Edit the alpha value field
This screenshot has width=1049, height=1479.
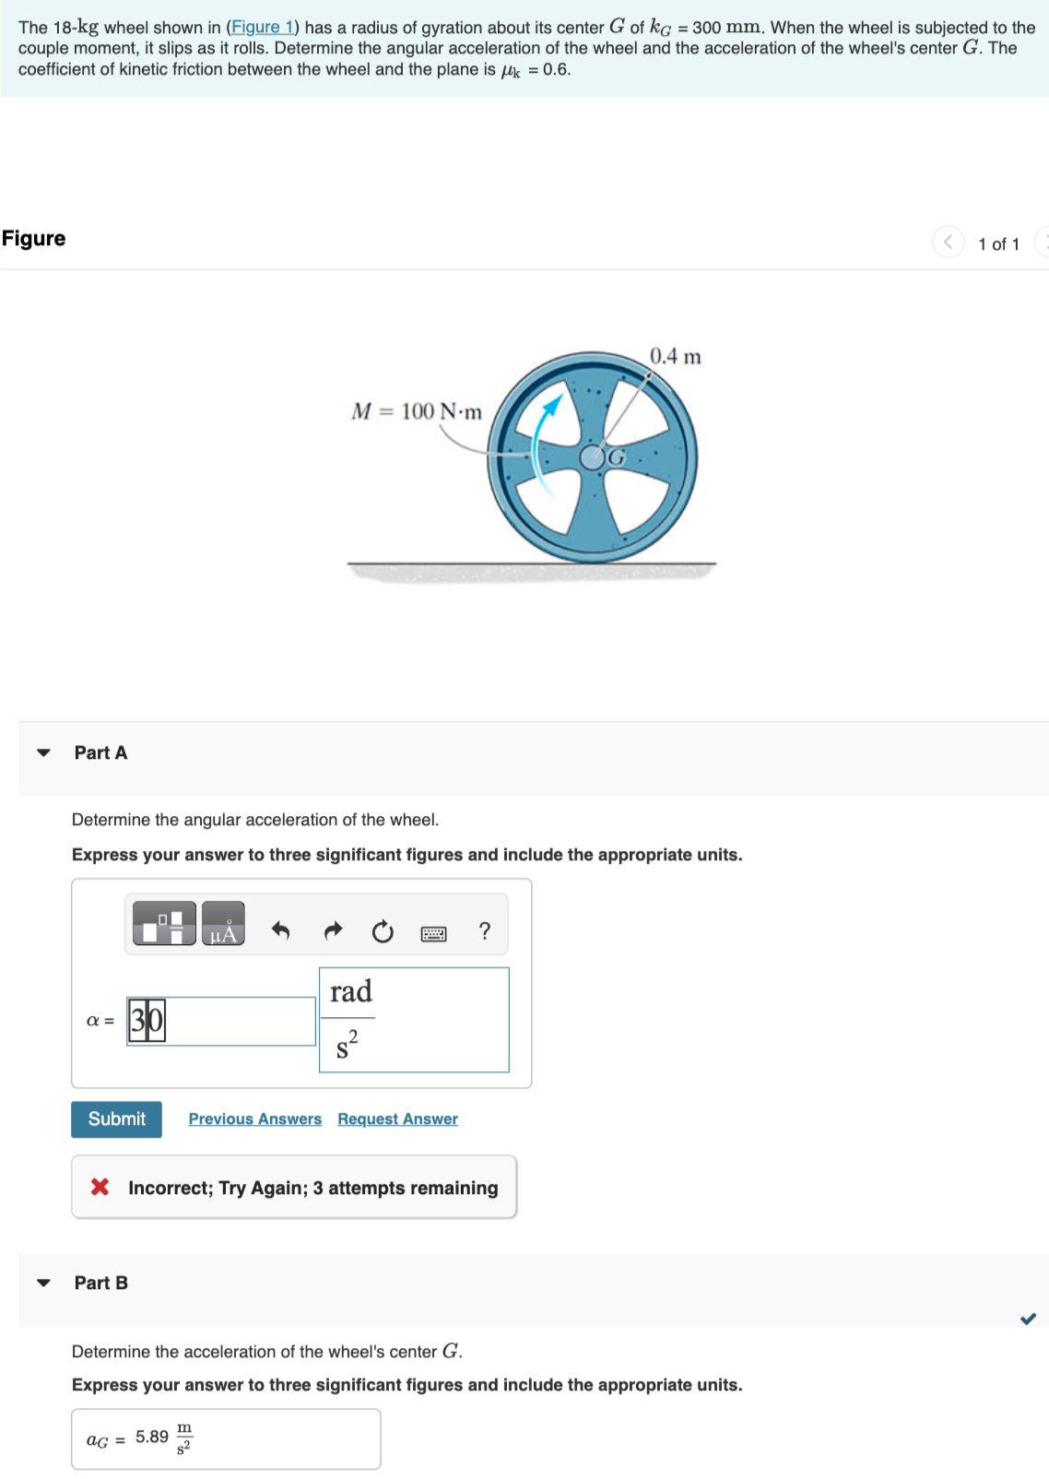pos(221,1021)
